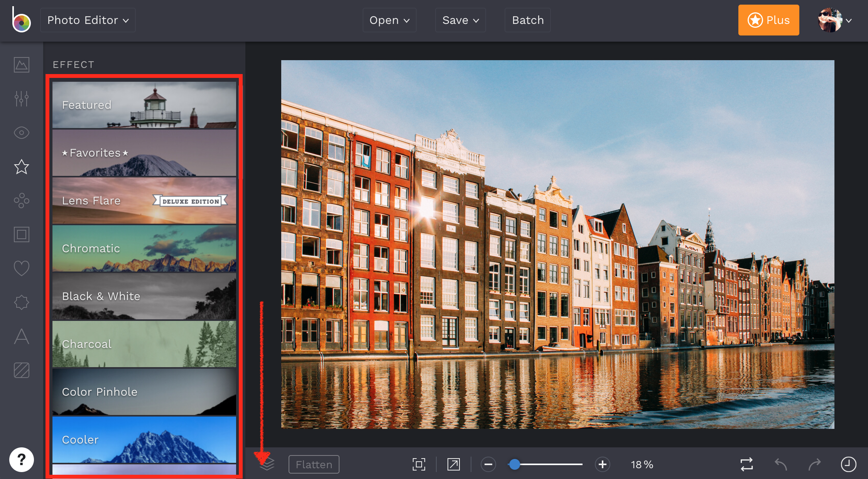The height and width of the screenshot is (479, 868).
Task: Open the Artsy flower-dots icon
Action: point(22,201)
